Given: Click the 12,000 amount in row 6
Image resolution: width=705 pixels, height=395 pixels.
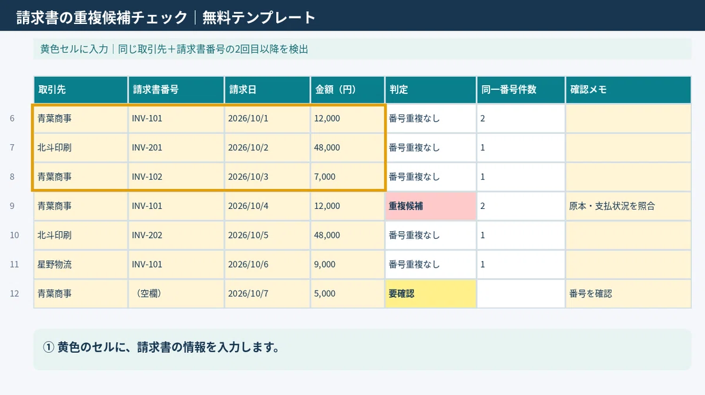Looking at the screenshot, I should pyautogui.click(x=347, y=119).
